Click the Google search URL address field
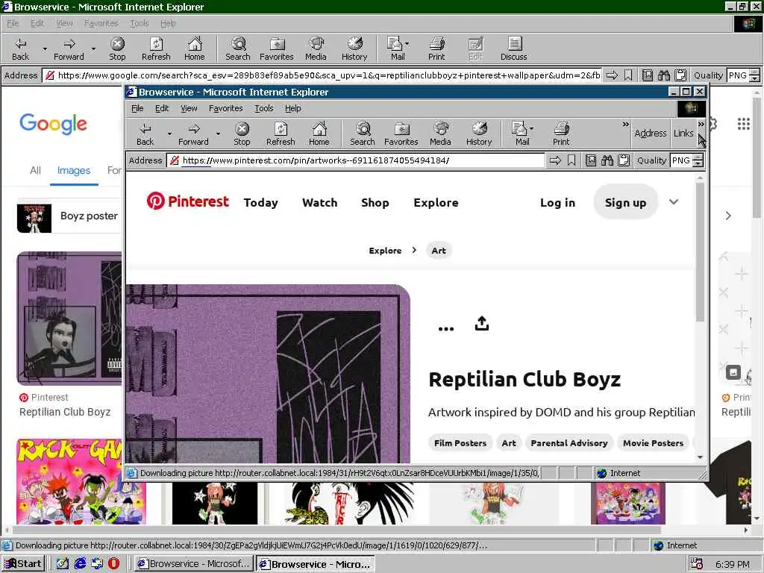Image resolution: width=764 pixels, height=573 pixels. click(322, 75)
